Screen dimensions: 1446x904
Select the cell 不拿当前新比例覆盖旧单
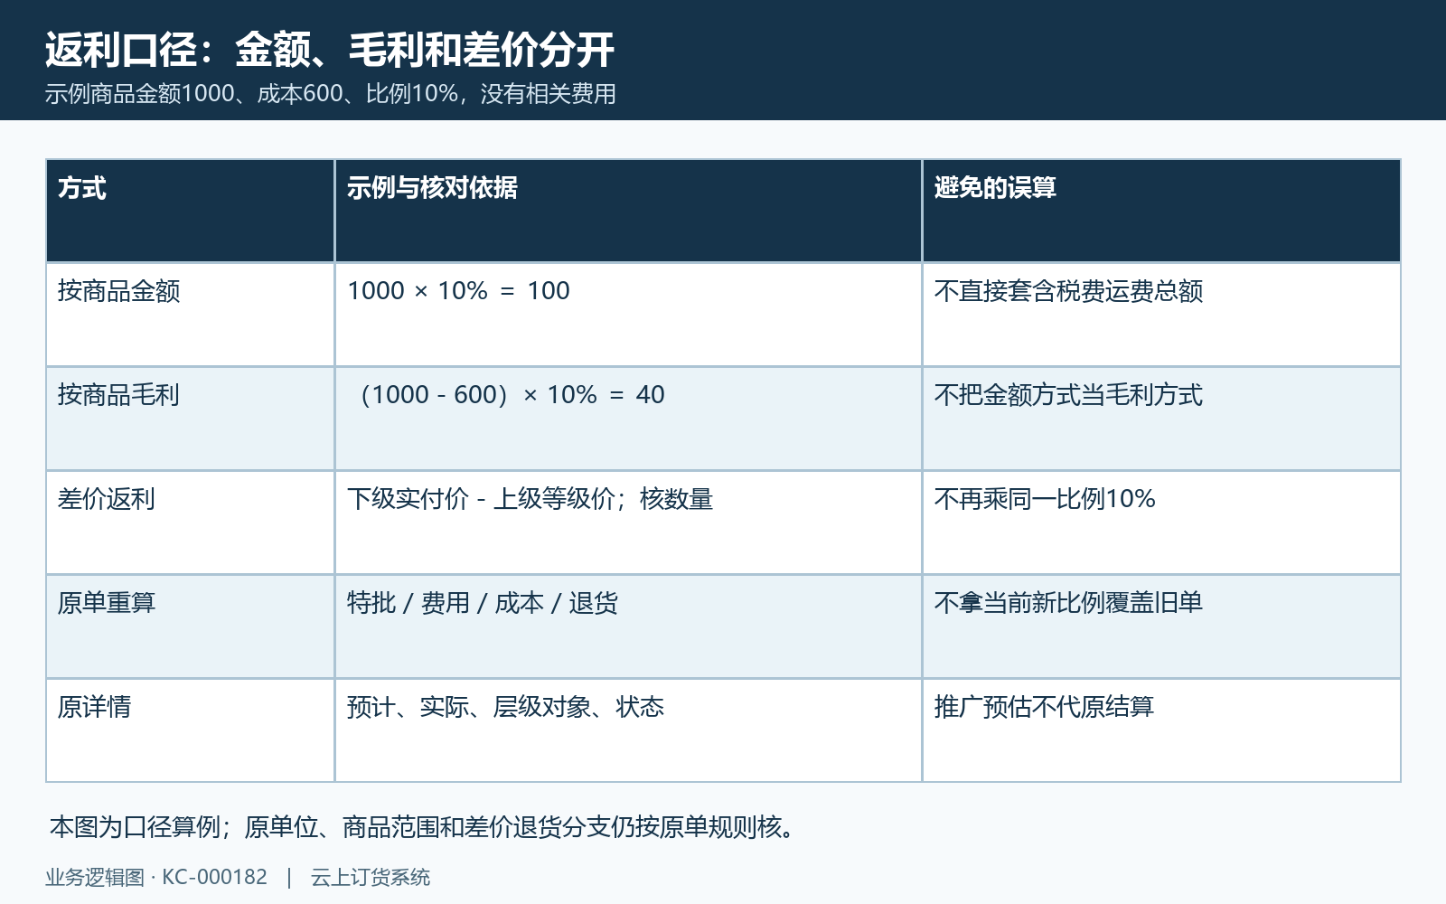pyautogui.click(x=1161, y=626)
